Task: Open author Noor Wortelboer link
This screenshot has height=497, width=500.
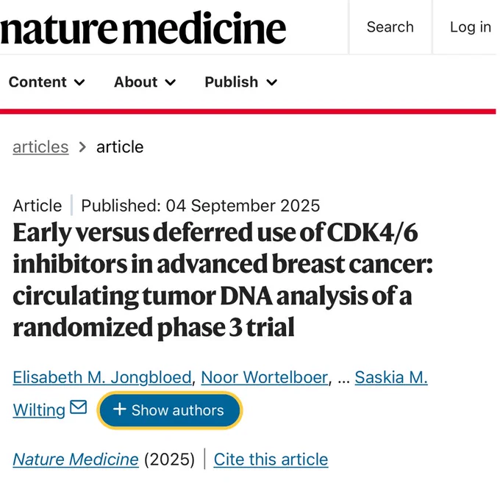Action: pyautogui.click(x=265, y=377)
